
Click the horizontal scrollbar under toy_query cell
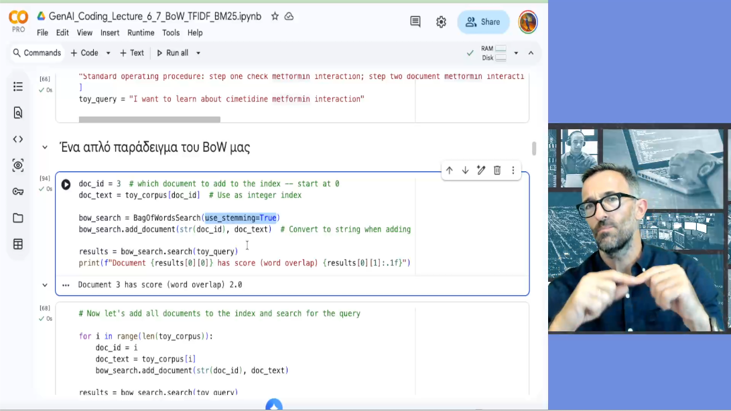click(x=149, y=120)
